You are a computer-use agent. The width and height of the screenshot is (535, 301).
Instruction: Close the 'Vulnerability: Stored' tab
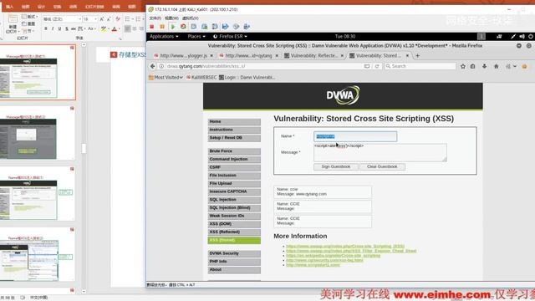(x=407, y=55)
